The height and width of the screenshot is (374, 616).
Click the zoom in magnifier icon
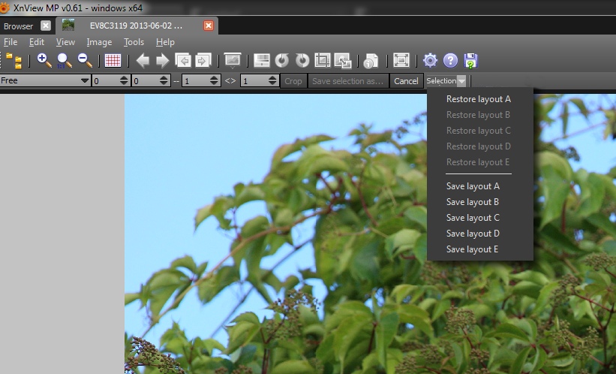[x=44, y=61]
